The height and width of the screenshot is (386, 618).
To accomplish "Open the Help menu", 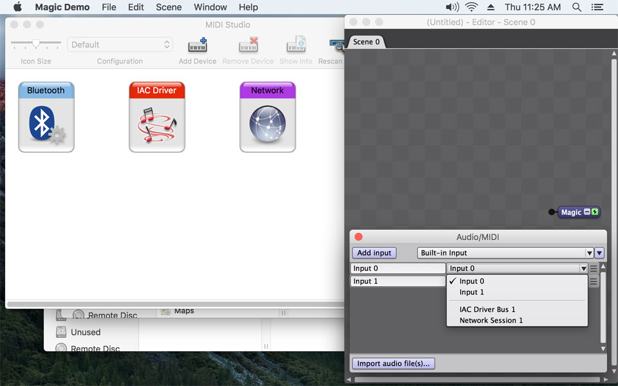I will [x=248, y=7].
